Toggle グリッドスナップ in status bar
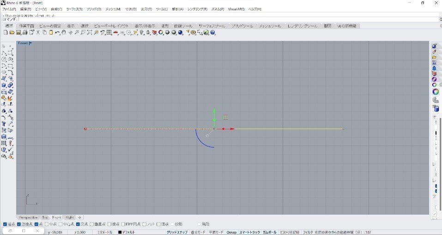442x235 pixels. [177, 232]
